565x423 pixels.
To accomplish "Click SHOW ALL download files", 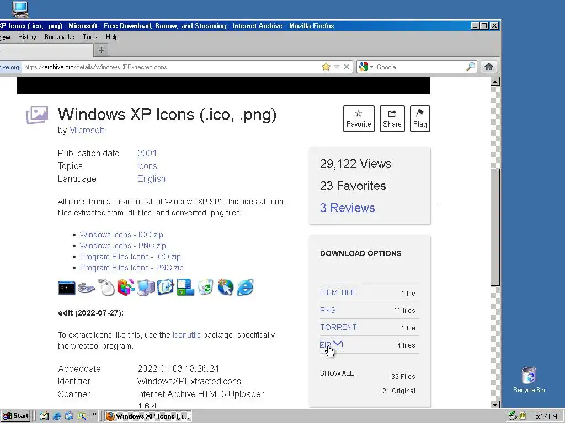I will [337, 373].
